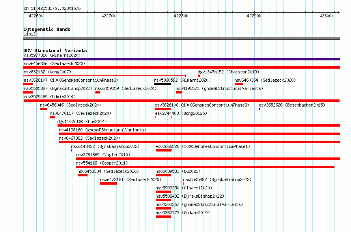The image size is (351, 232).
Task: Click the small blue esv3652626 marker
Action: pyautogui.click(x=260, y=109)
